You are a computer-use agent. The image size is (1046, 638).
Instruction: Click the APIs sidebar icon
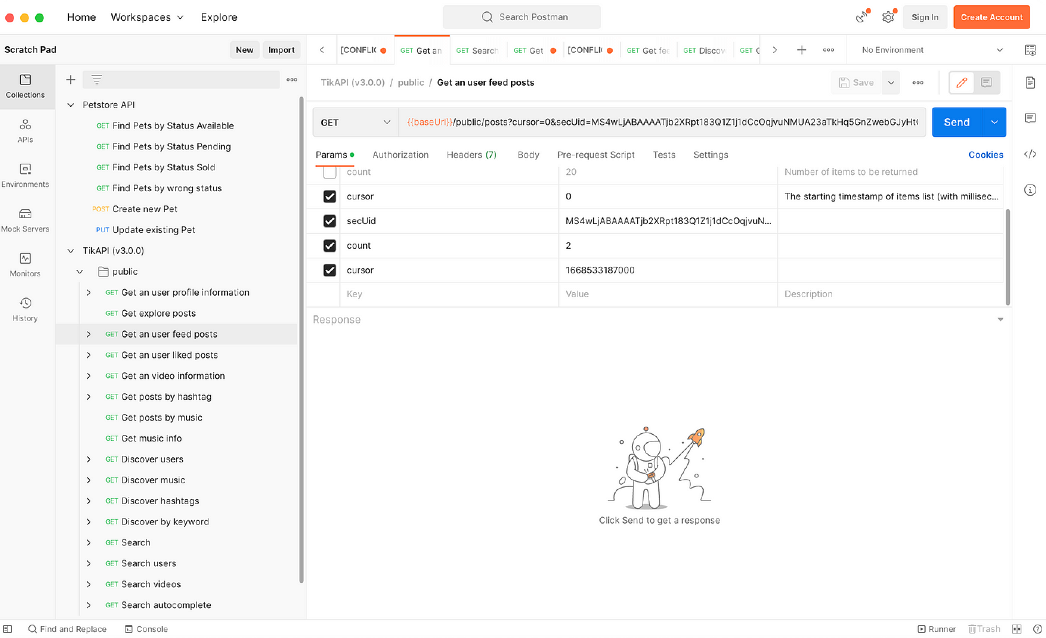coord(25,131)
